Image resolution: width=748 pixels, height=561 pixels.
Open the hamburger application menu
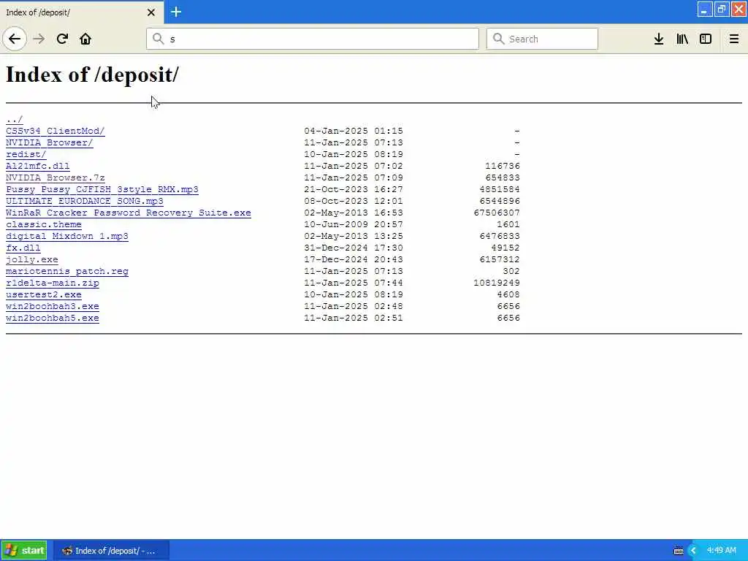pos(734,39)
